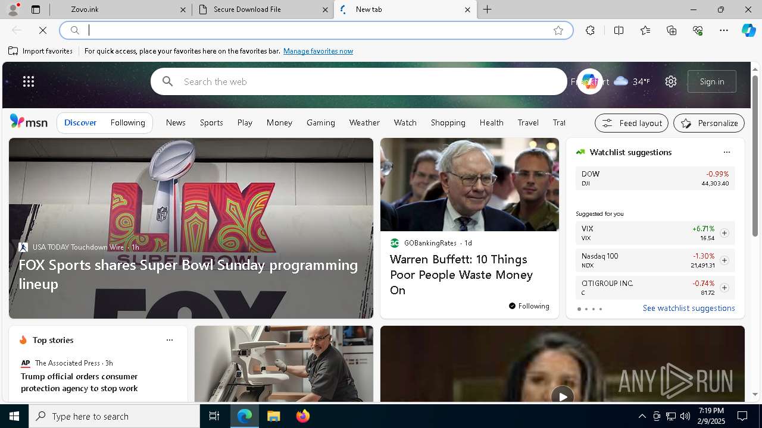Open the tab actions menu icon

(36, 10)
